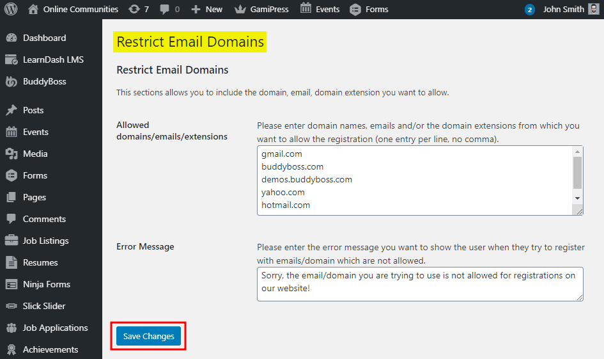Click the Media icon in sidebar
Screen dimensions: 604x359
(12, 154)
